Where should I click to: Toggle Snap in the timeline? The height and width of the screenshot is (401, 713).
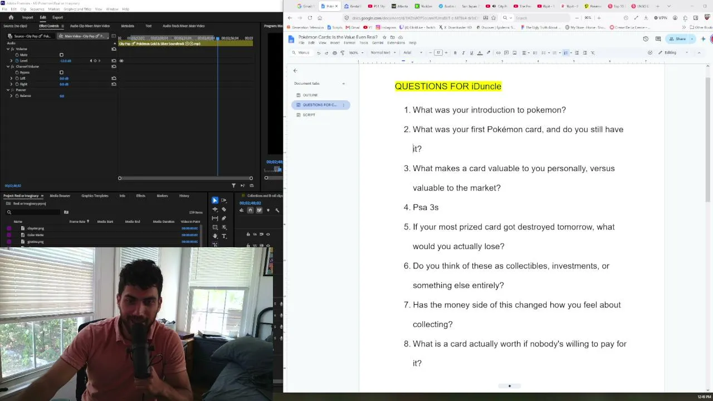click(x=250, y=210)
